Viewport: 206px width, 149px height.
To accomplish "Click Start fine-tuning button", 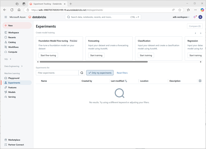I will pos(48,55).
